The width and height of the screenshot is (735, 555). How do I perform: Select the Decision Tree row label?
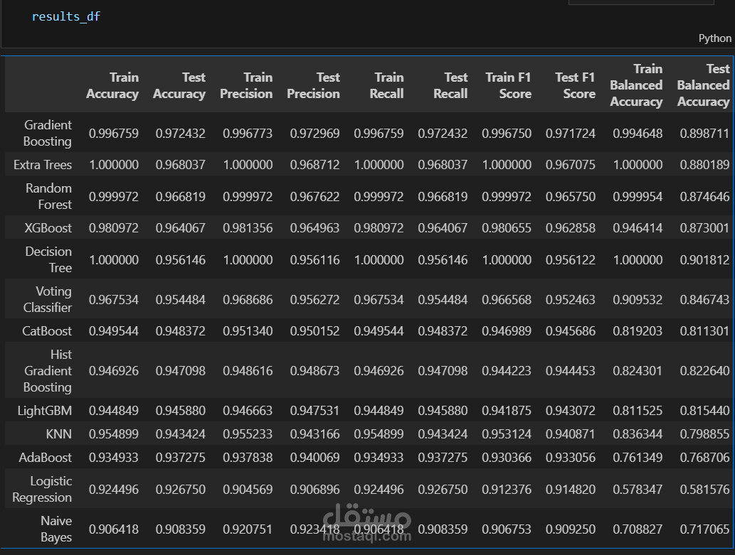49,259
